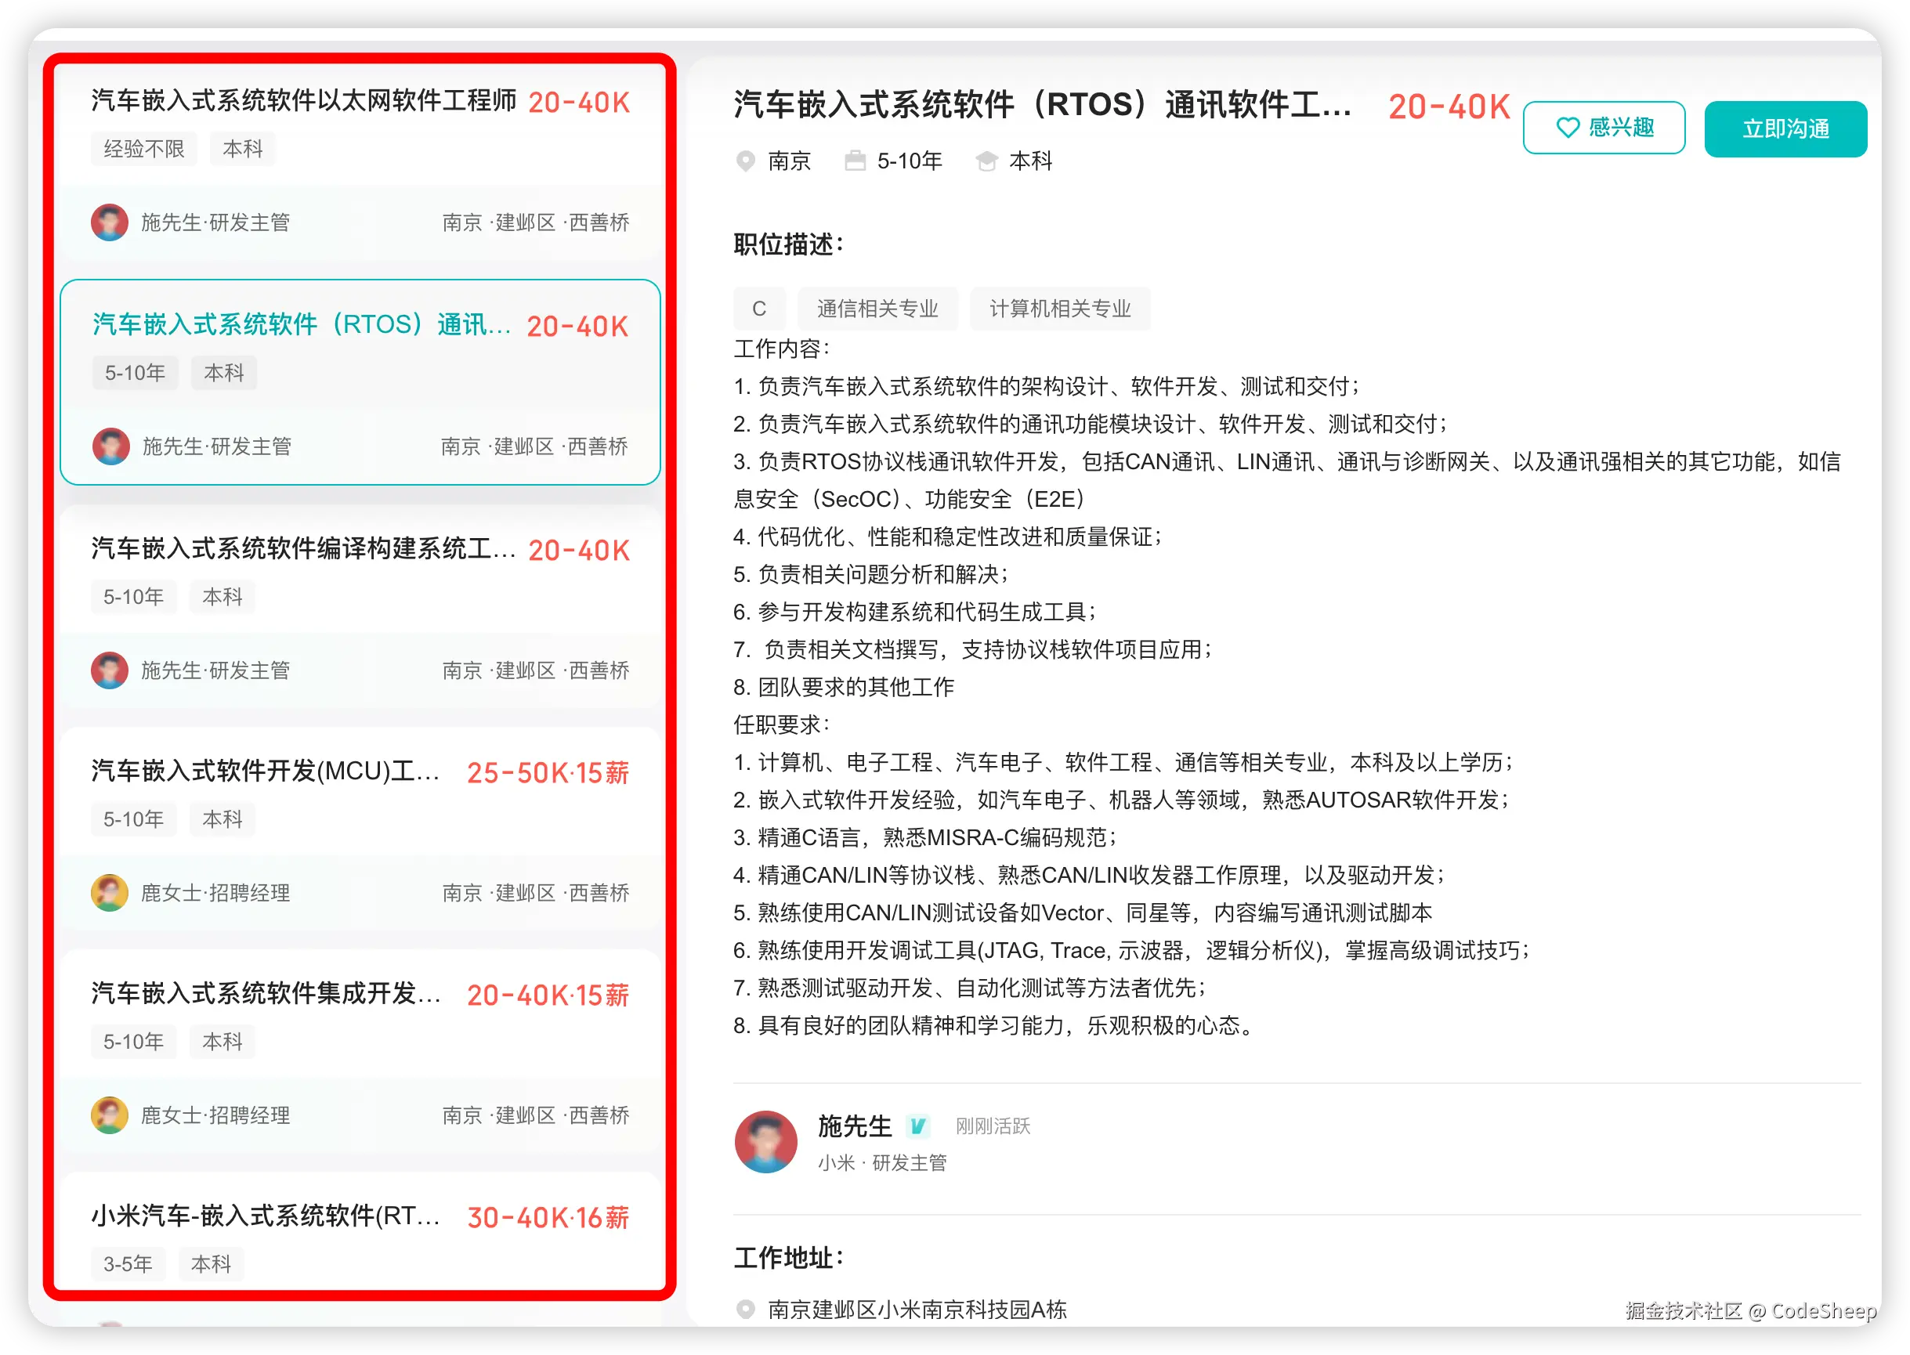
Task: Click the briefcase experience icon beside 5-10年
Action: pyautogui.click(x=855, y=161)
